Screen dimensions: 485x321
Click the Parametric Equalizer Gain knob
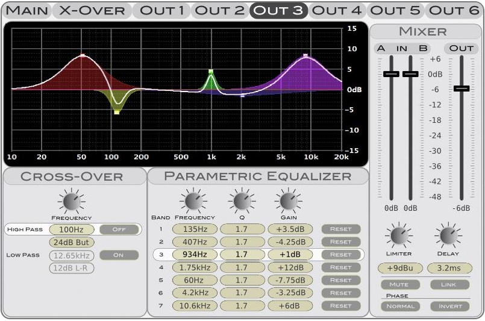pos(288,201)
